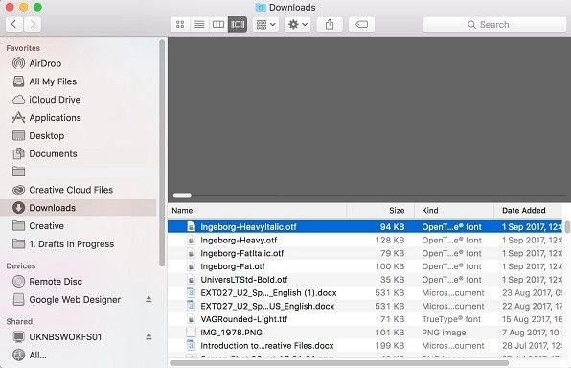The image size is (571, 368).
Task: Sort by the Size column header
Action: tap(380, 211)
